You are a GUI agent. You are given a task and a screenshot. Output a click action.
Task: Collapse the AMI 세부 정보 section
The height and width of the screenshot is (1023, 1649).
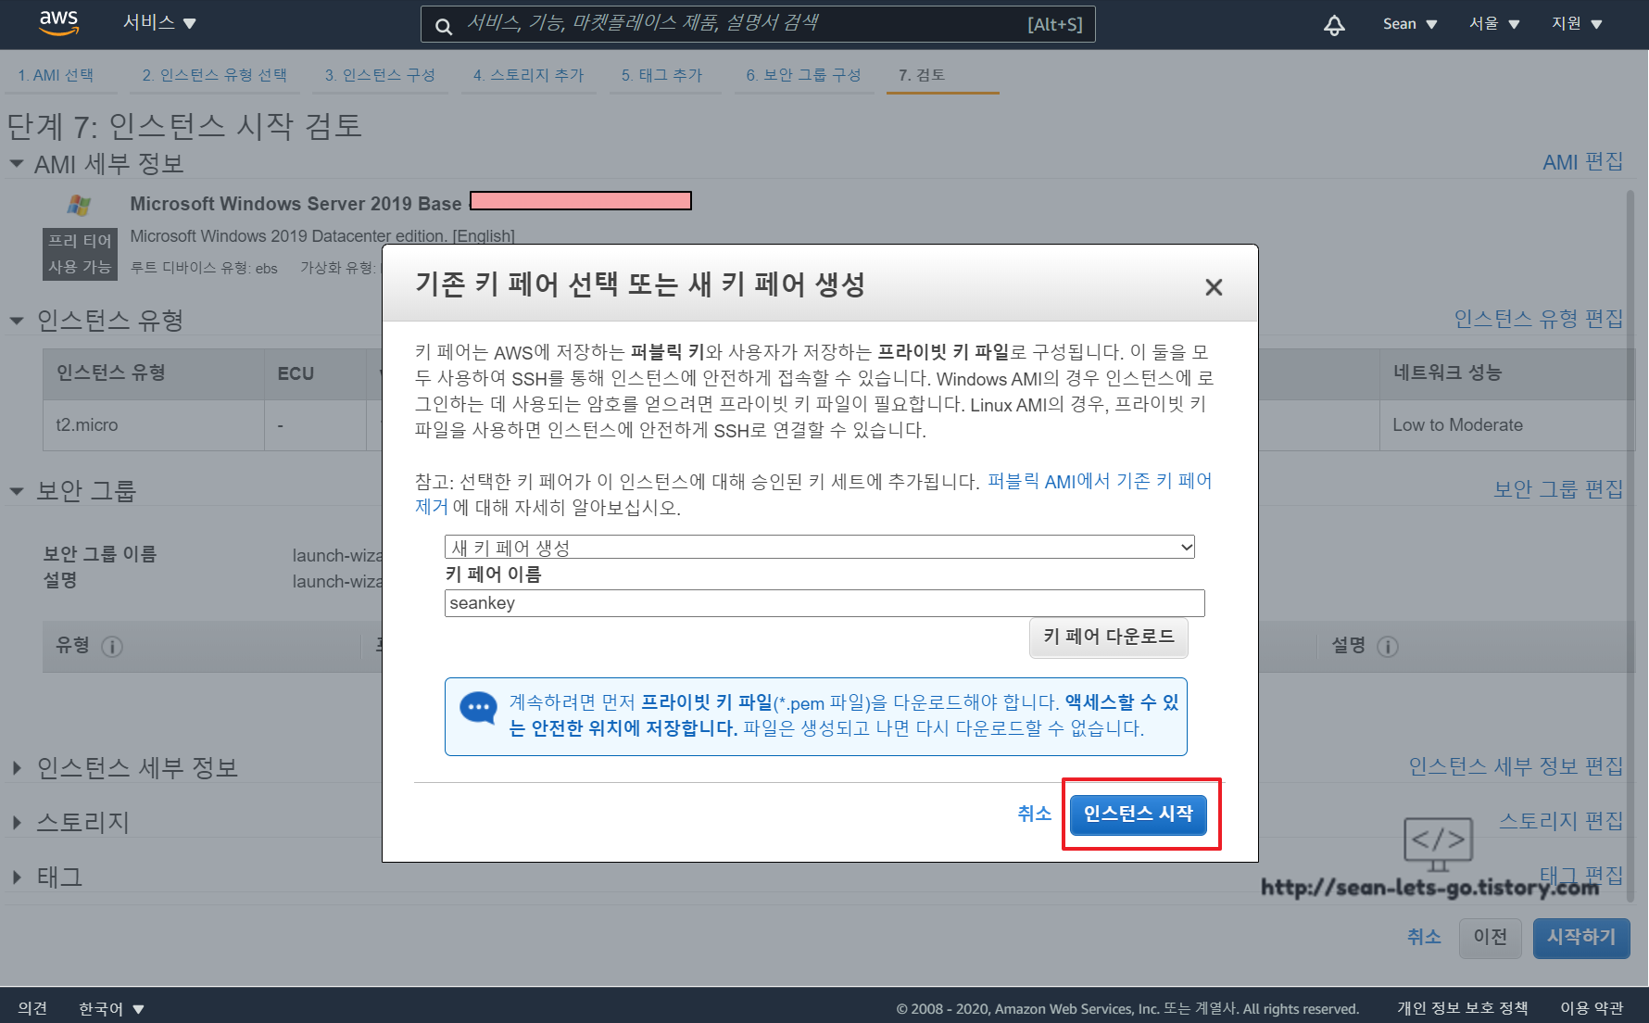(17, 164)
